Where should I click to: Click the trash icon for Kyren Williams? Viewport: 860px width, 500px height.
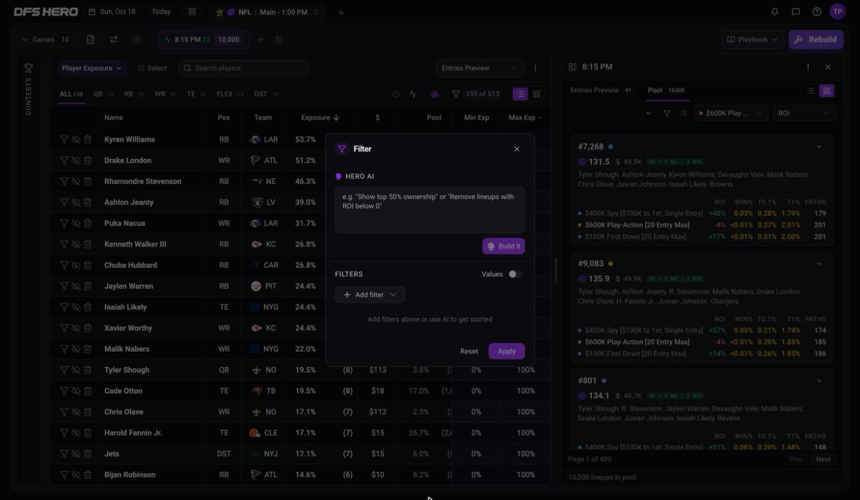[x=88, y=139]
